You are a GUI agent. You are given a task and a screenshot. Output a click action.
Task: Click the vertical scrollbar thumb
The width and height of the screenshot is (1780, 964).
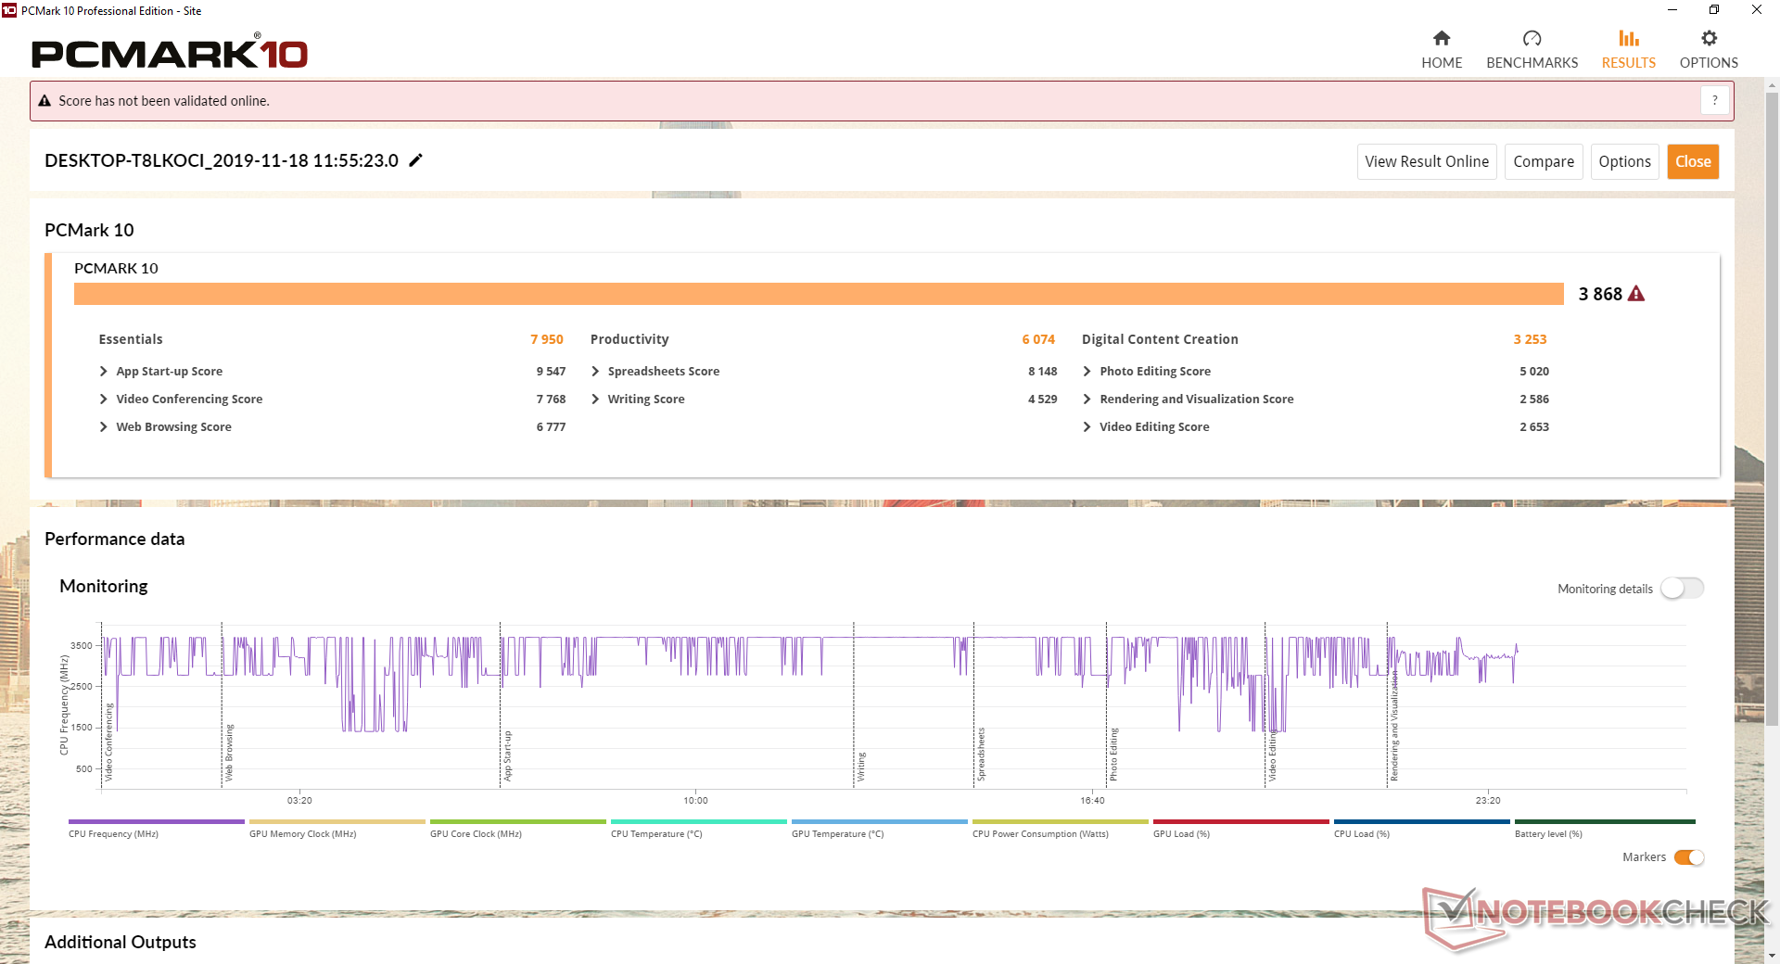pyautogui.click(x=1772, y=408)
